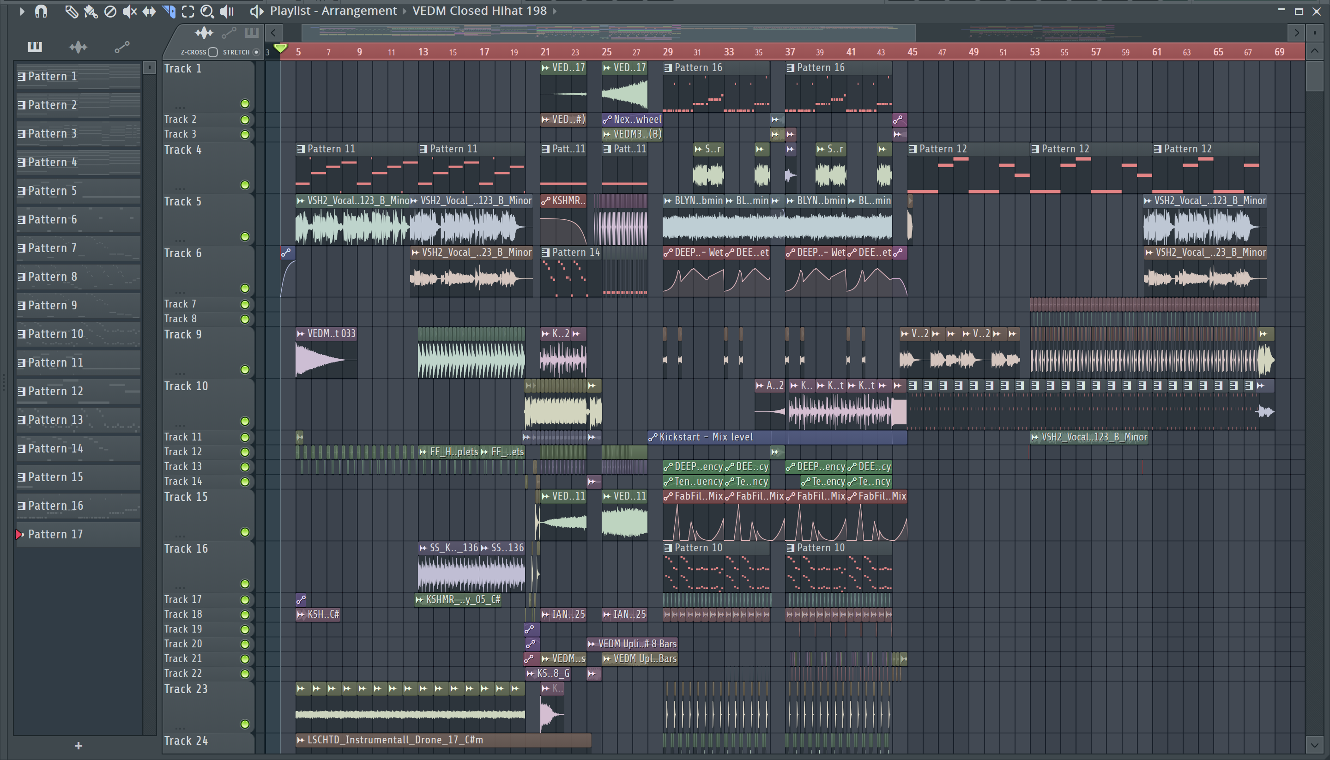The height and width of the screenshot is (760, 1330).
Task: Select the Paint brush tool
Action: pos(91,11)
